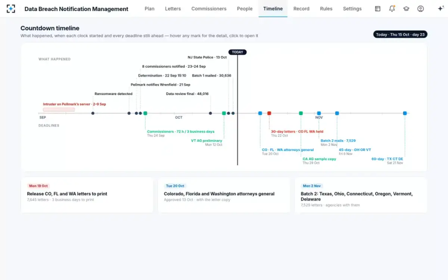Open the blue Batch 2 mails marker
The height and width of the screenshot is (280, 448).
click(x=319, y=113)
